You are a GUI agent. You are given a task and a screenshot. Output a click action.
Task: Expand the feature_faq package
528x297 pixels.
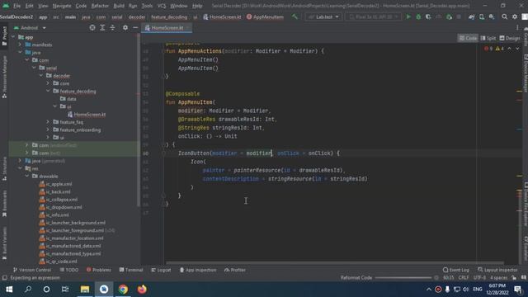click(48, 122)
